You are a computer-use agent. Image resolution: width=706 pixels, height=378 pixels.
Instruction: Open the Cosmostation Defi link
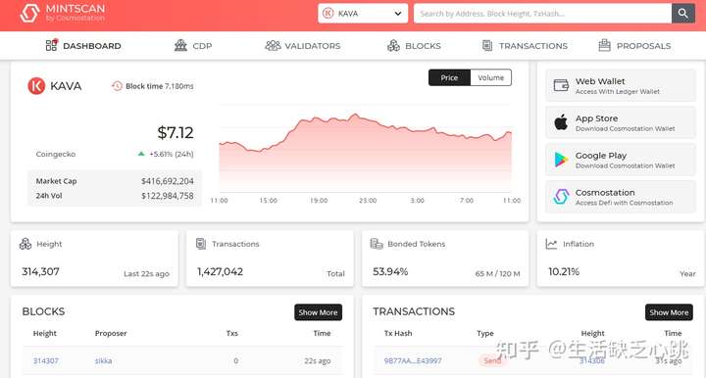(621, 197)
